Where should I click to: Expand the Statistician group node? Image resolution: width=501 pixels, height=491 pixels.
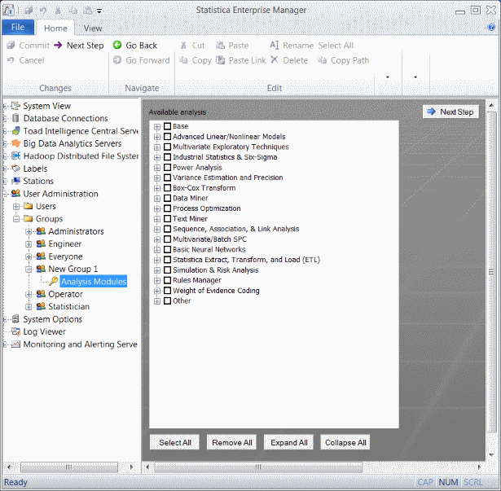pyautogui.click(x=29, y=307)
